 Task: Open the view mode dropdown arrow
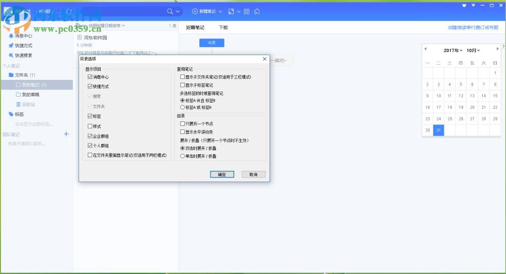[239, 12]
